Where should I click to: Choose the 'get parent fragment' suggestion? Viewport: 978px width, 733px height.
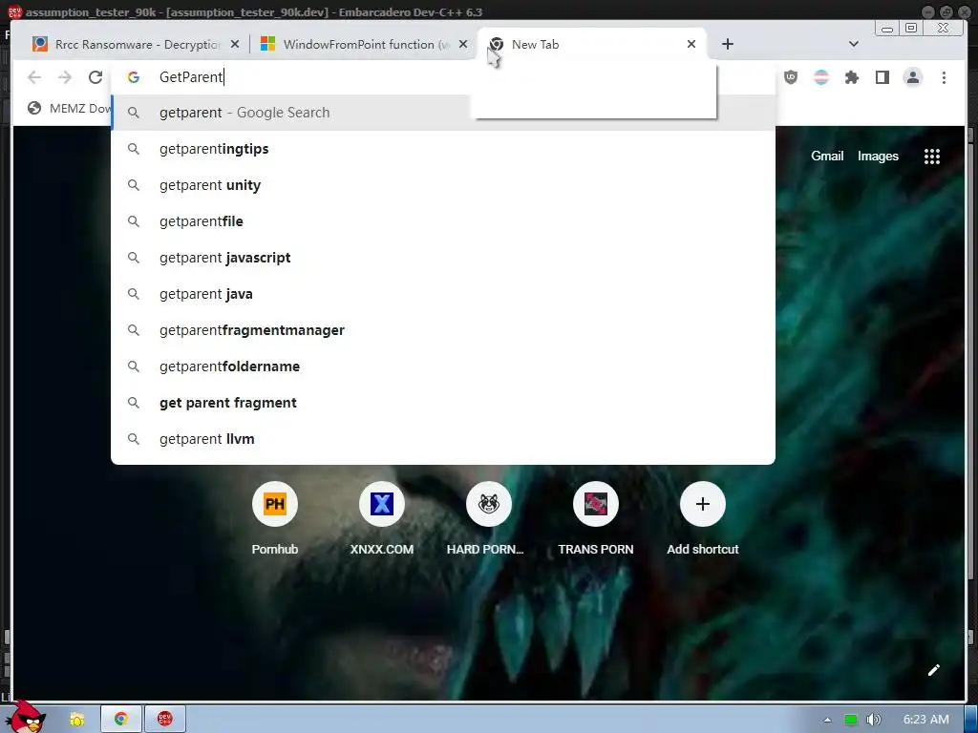point(443,403)
